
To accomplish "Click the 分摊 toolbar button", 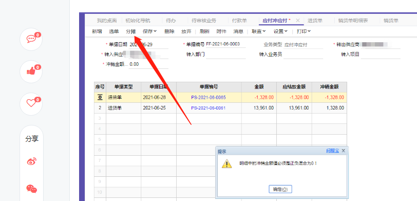I will (x=130, y=31).
